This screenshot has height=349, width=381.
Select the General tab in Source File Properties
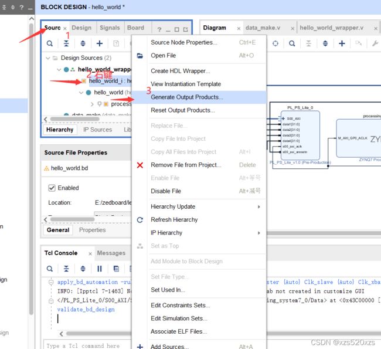(58, 230)
